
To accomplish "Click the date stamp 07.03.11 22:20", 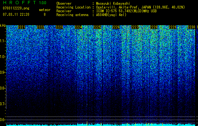I will click(16, 14).
